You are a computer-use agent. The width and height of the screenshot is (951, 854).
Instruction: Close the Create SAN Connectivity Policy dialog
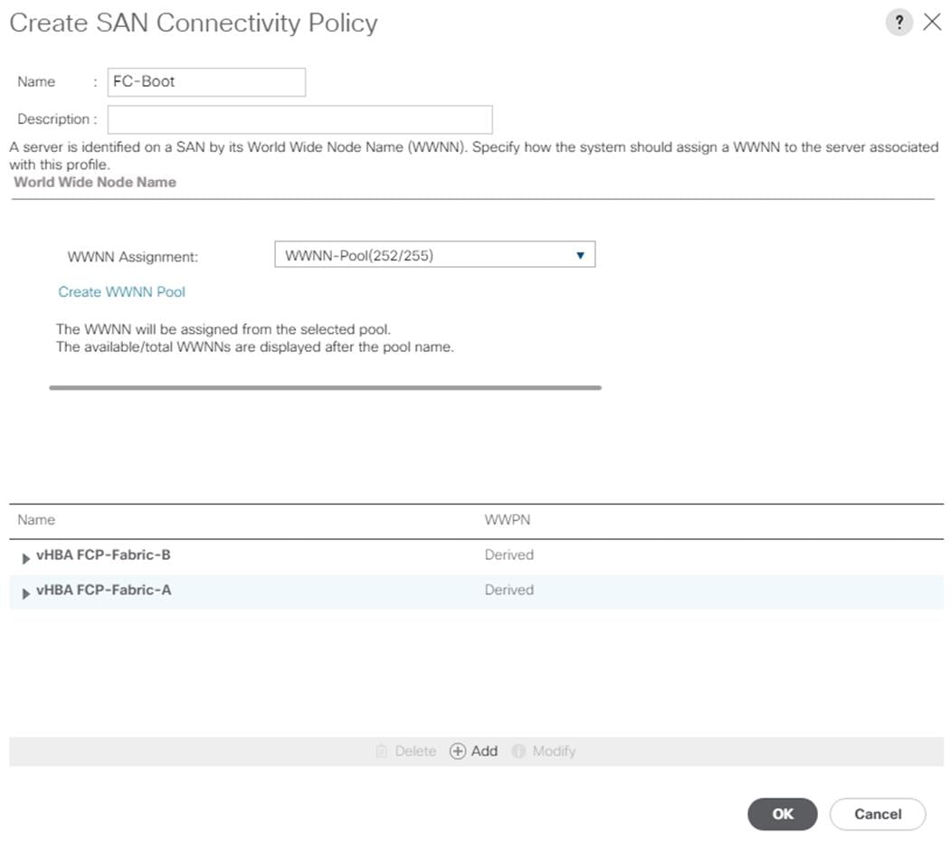click(932, 23)
